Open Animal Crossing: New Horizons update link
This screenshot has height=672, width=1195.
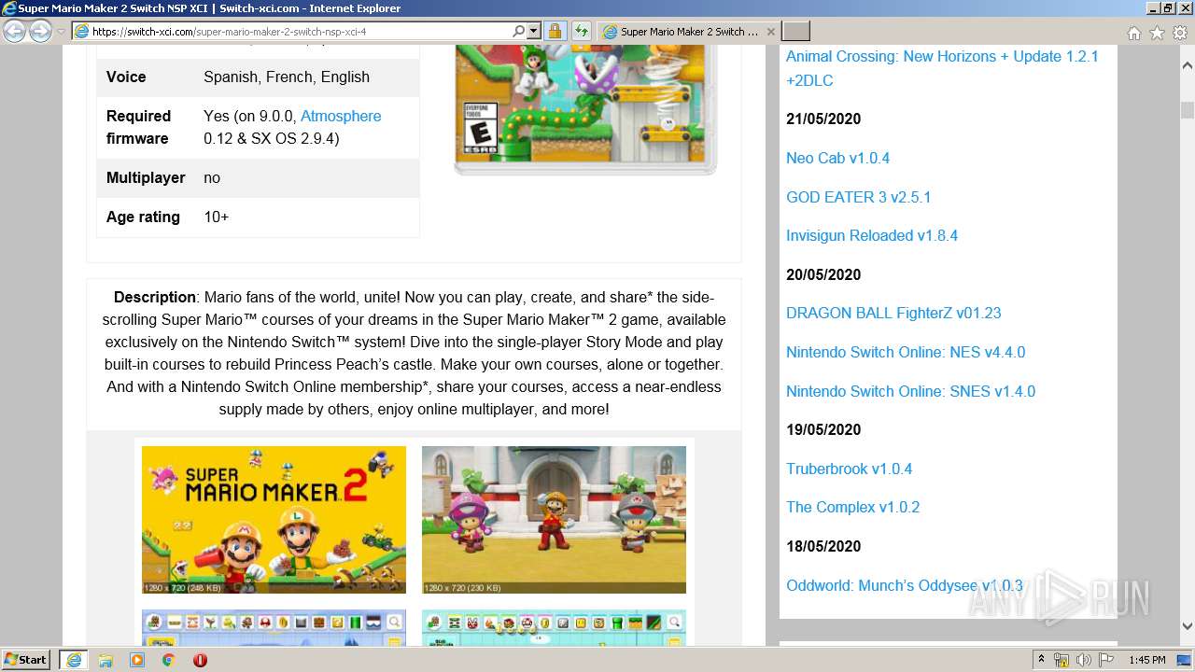click(942, 68)
